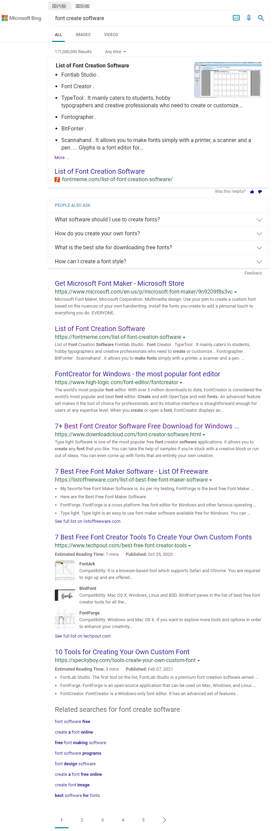Click 'See full list on techpout.com'
Viewport: 272px width, 831px height.
pyautogui.click(x=83, y=636)
